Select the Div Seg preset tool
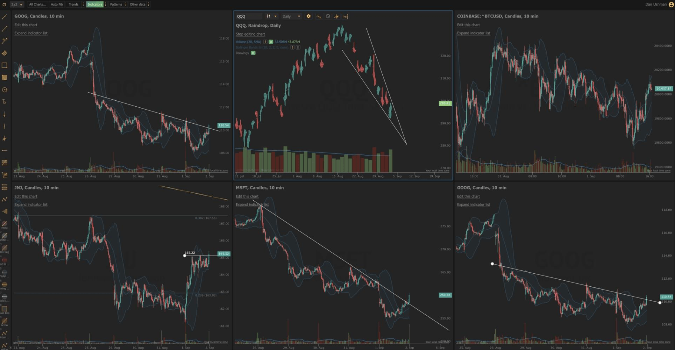The height and width of the screenshot is (350, 675). (4, 249)
